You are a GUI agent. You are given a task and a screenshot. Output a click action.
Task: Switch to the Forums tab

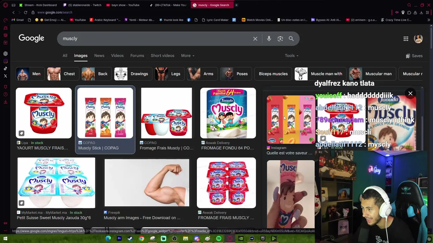pyautogui.click(x=137, y=56)
